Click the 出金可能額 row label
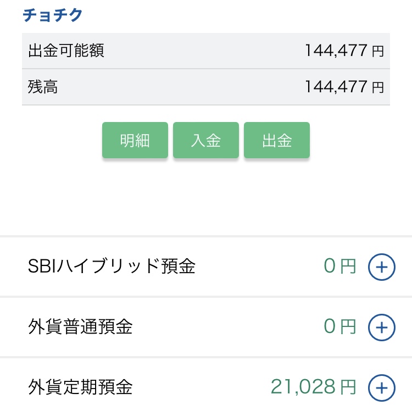The image size is (412, 405). (x=66, y=51)
